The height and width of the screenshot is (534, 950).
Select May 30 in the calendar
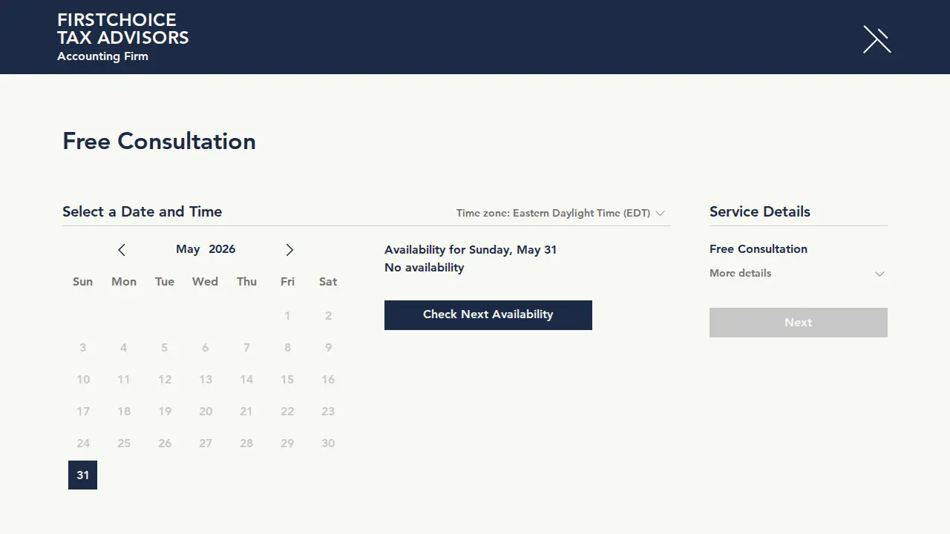(328, 444)
